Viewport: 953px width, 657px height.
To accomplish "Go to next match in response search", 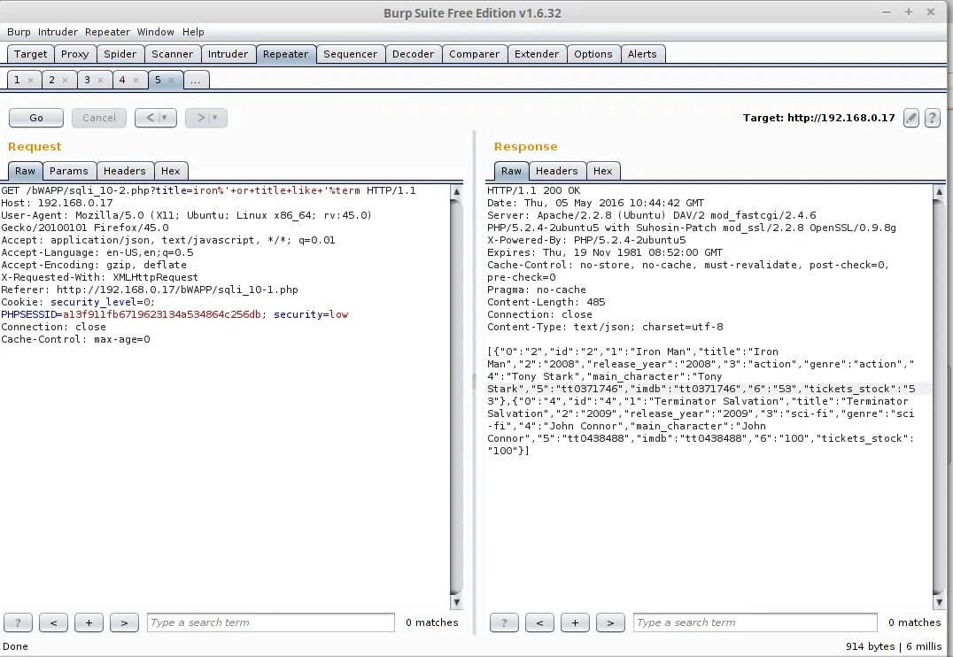I will [x=610, y=622].
